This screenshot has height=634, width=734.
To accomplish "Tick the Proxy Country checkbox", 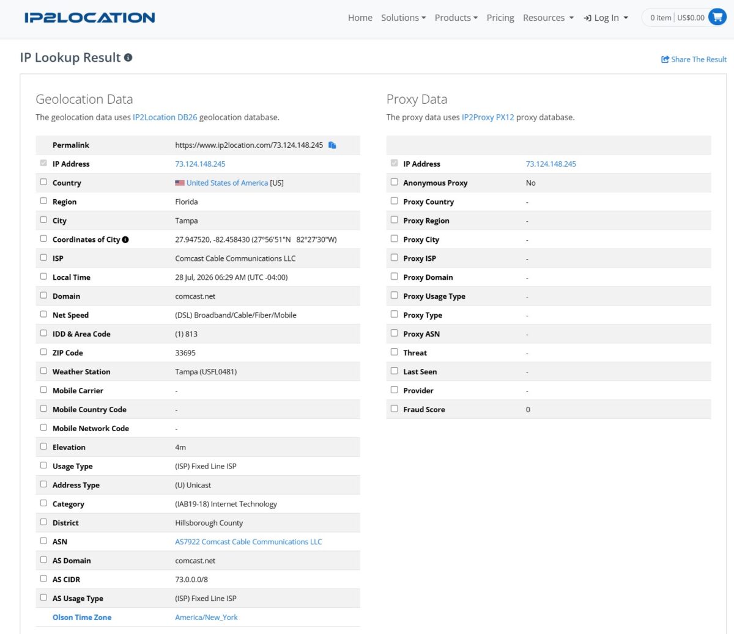I will 394,201.
